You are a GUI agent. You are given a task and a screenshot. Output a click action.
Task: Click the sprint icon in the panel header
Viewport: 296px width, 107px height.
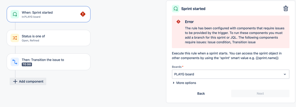click(x=176, y=9)
